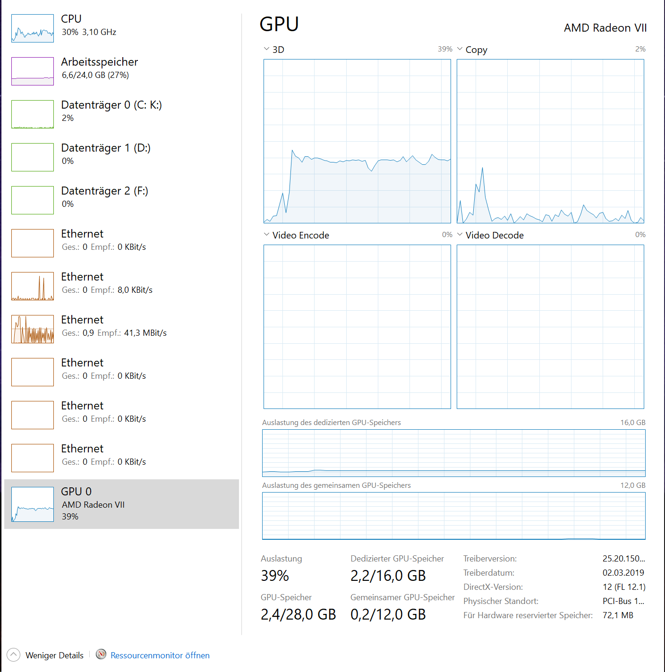Image resolution: width=665 pixels, height=672 pixels.
Task: Open Datenträger 0 (C: K:) entry
Action: [x=121, y=114]
